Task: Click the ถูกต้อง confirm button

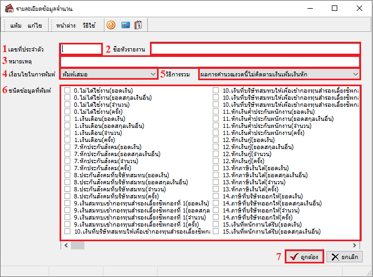Action: 305,256
